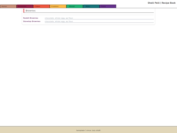This screenshot has width=177, height=133.
Task: Open the Reddit Brownies recipe link
Action: [x=30, y=18]
